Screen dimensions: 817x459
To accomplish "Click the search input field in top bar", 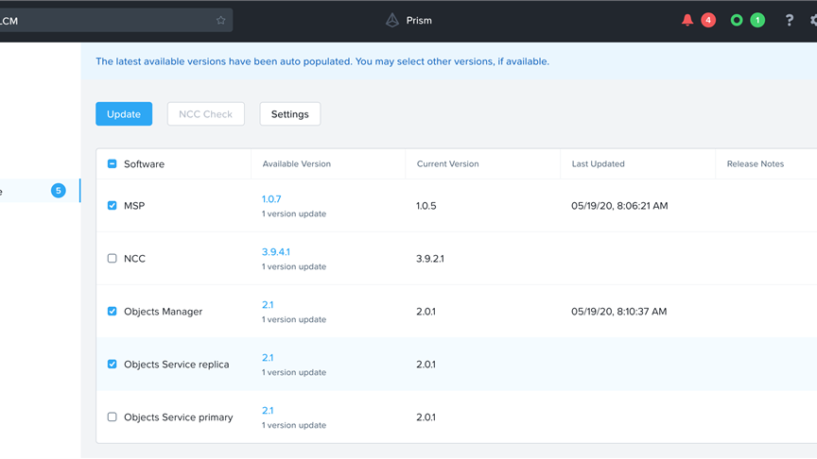I will pyautogui.click(x=104, y=20).
